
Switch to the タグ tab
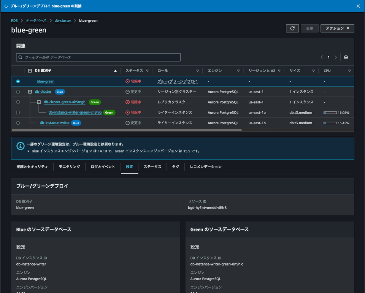(175, 166)
